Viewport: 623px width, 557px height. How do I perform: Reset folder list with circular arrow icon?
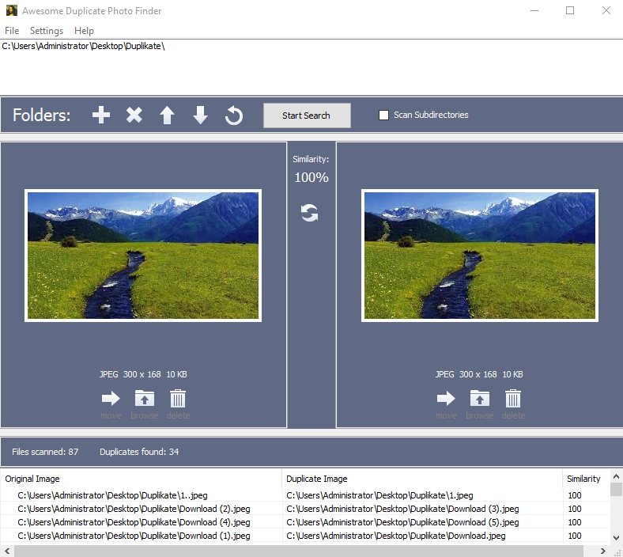[x=234, y=116]
